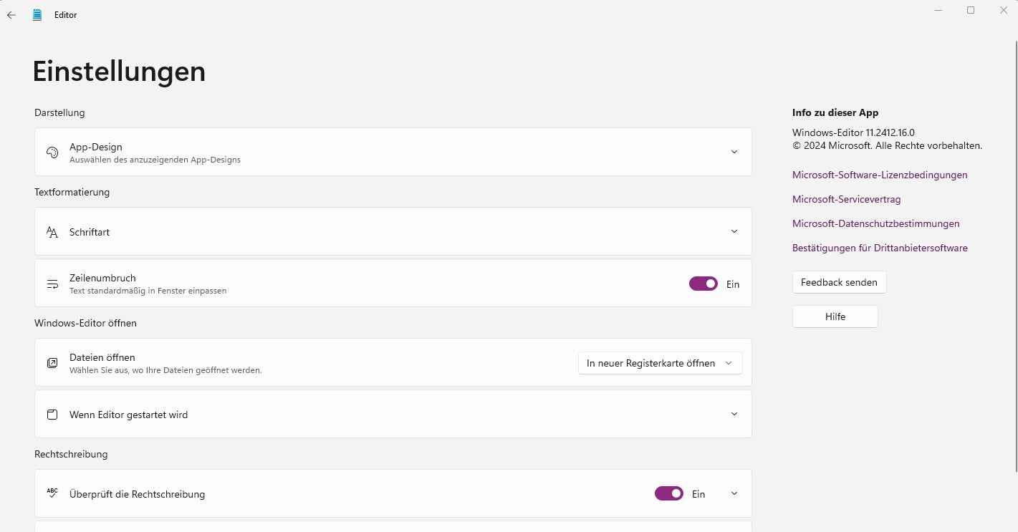The width and height of the screenshot is (1018, 532).
Task: Disable the Rechtschreibung toggle switch
Action: 669,493
